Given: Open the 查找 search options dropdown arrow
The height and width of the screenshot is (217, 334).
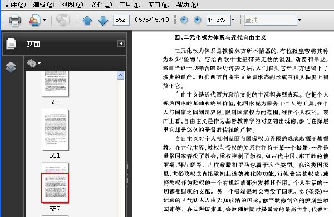Looking at the screenshot, I should [299, 20].
